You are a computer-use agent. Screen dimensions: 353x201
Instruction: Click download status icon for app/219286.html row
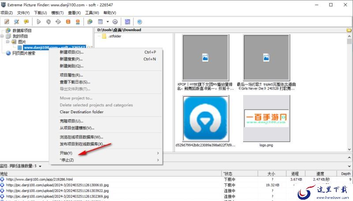pyautogui.click(x=2, y=179)
